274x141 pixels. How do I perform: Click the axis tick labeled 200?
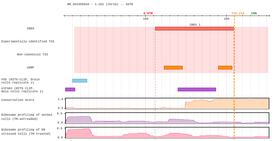pyautogui.click(x=227, y=19)
